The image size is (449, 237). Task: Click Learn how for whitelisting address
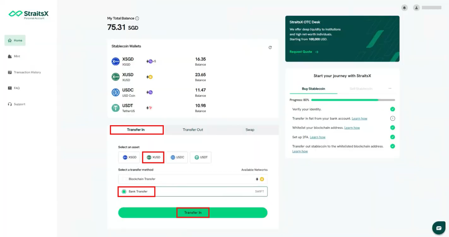tap(352, 128)
